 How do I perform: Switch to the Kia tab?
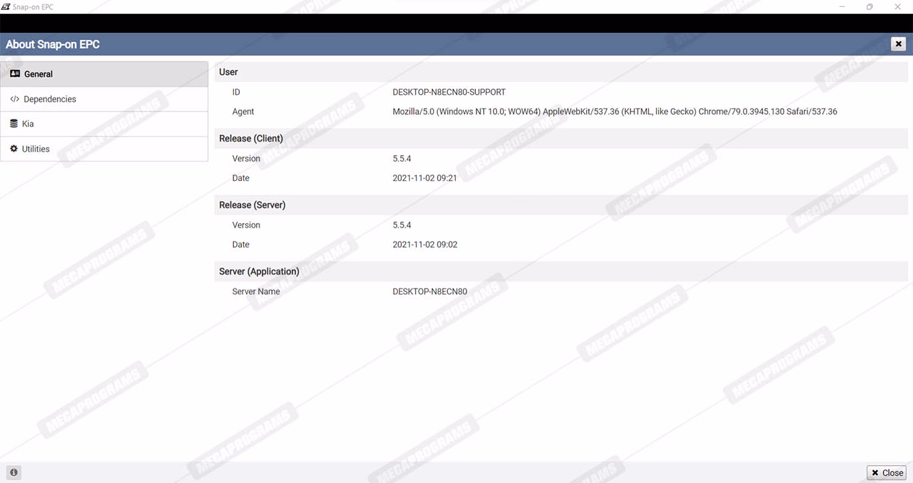[27, 124]
